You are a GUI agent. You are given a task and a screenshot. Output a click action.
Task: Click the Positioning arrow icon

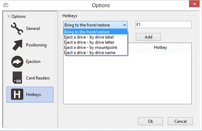(x=17, y=45)
